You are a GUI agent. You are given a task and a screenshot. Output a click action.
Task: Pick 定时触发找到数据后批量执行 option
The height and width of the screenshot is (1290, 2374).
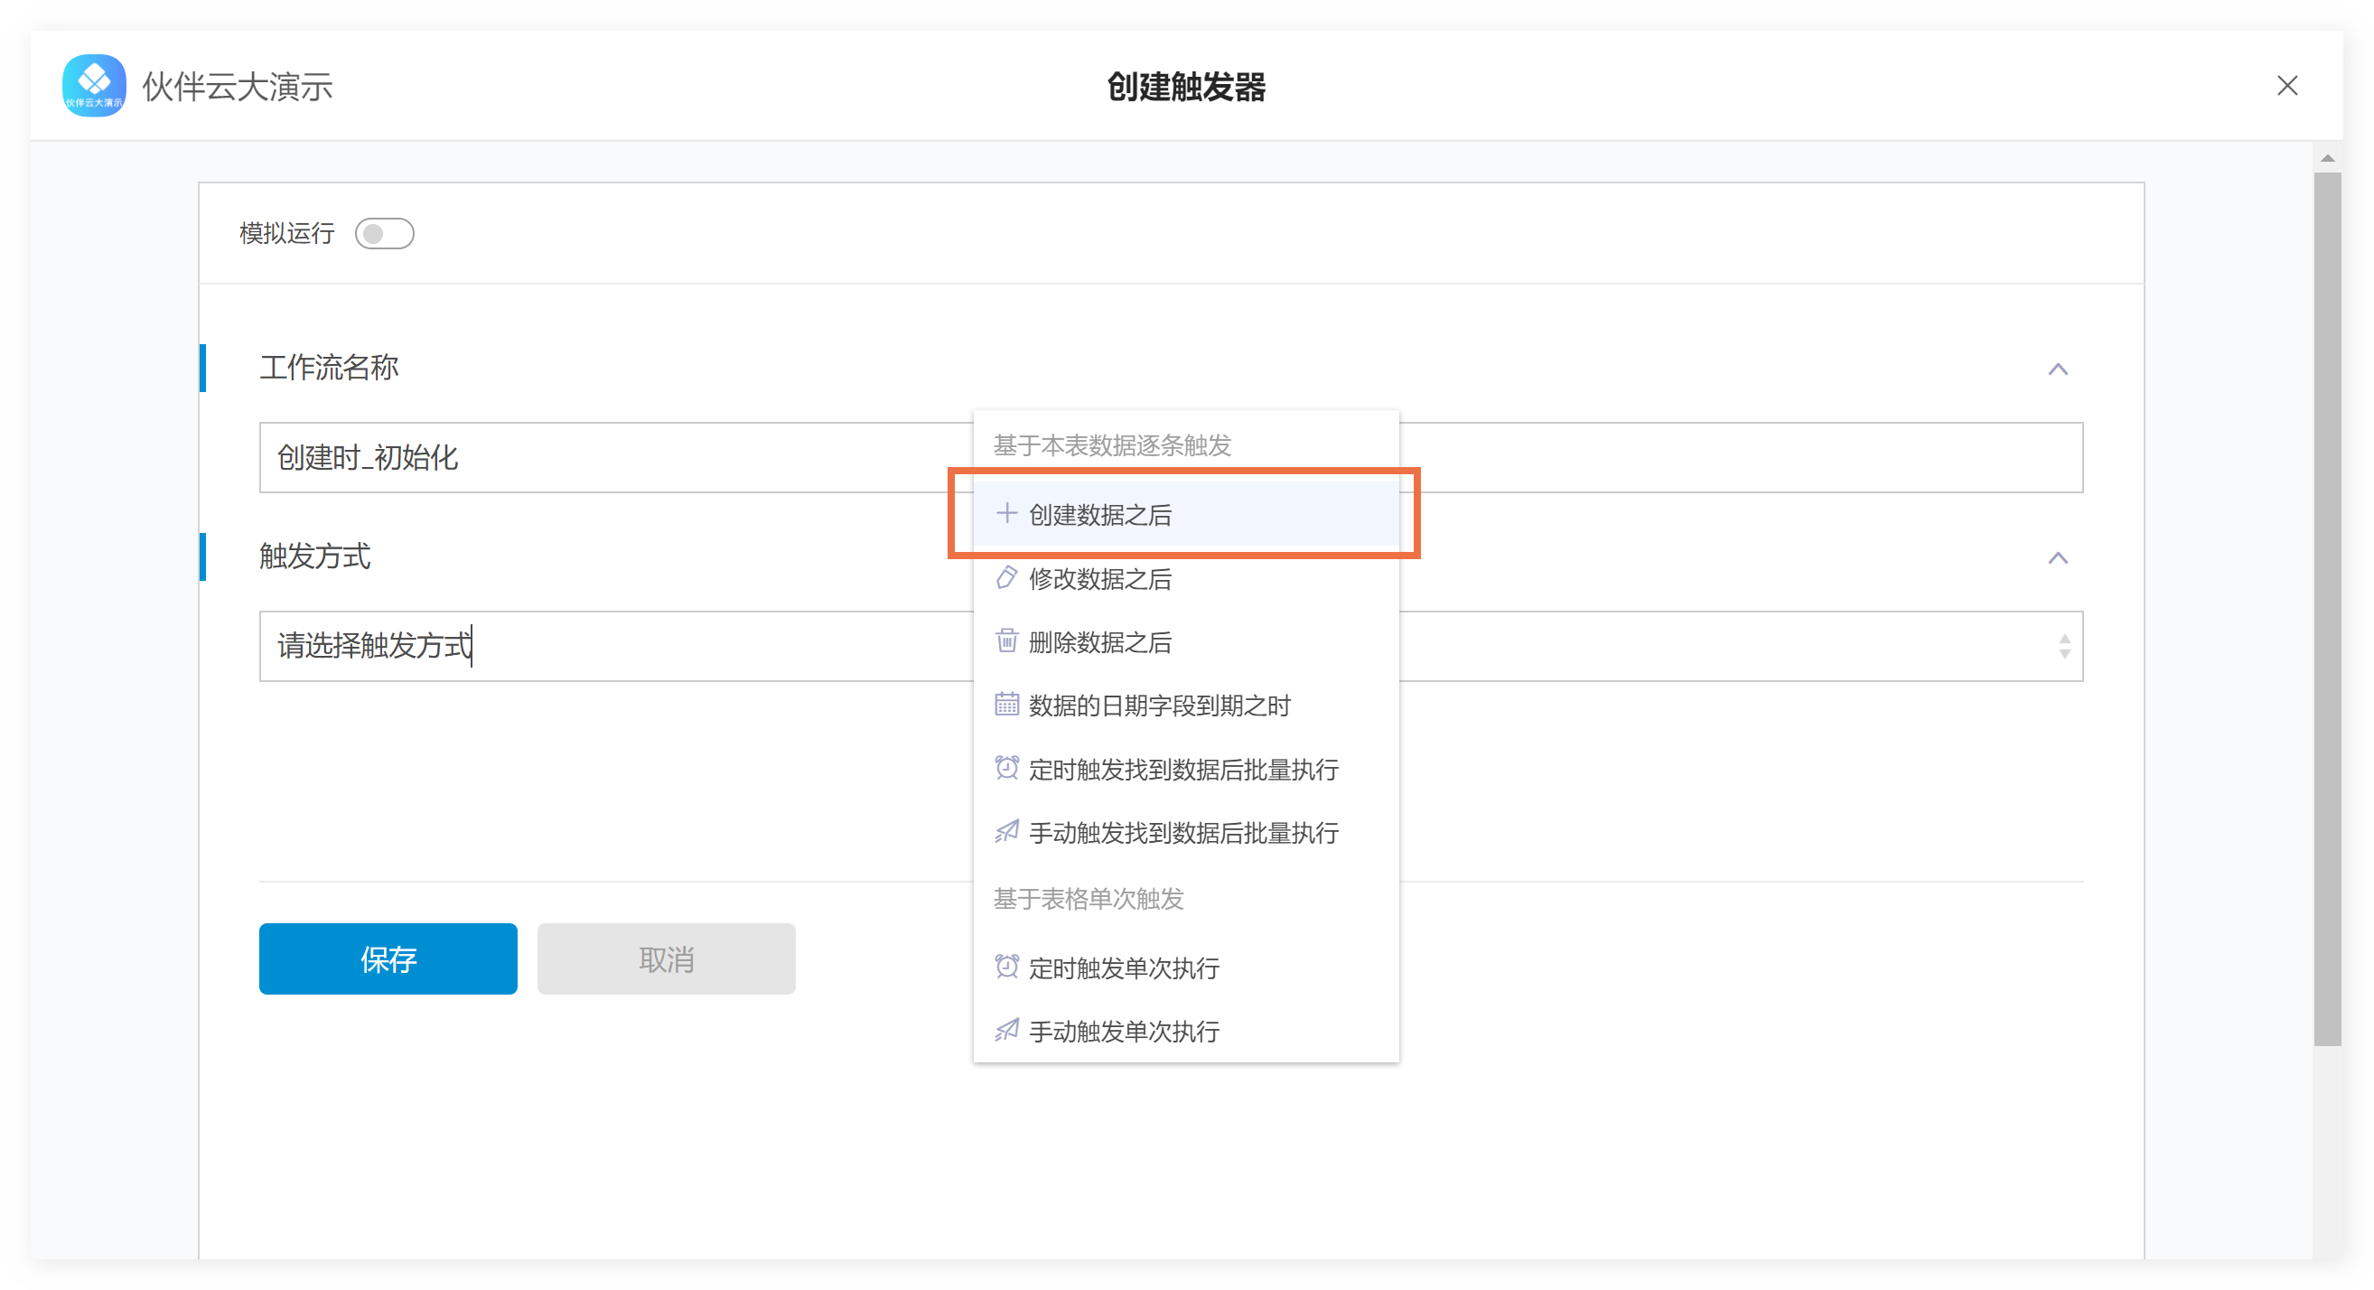click(x=1185, y=770)
